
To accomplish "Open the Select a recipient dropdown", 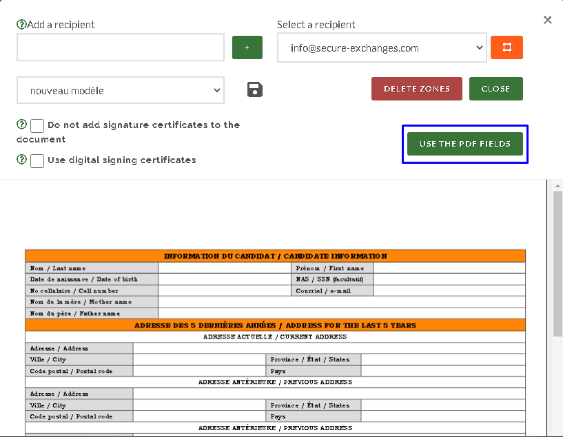I will point(382,47).
